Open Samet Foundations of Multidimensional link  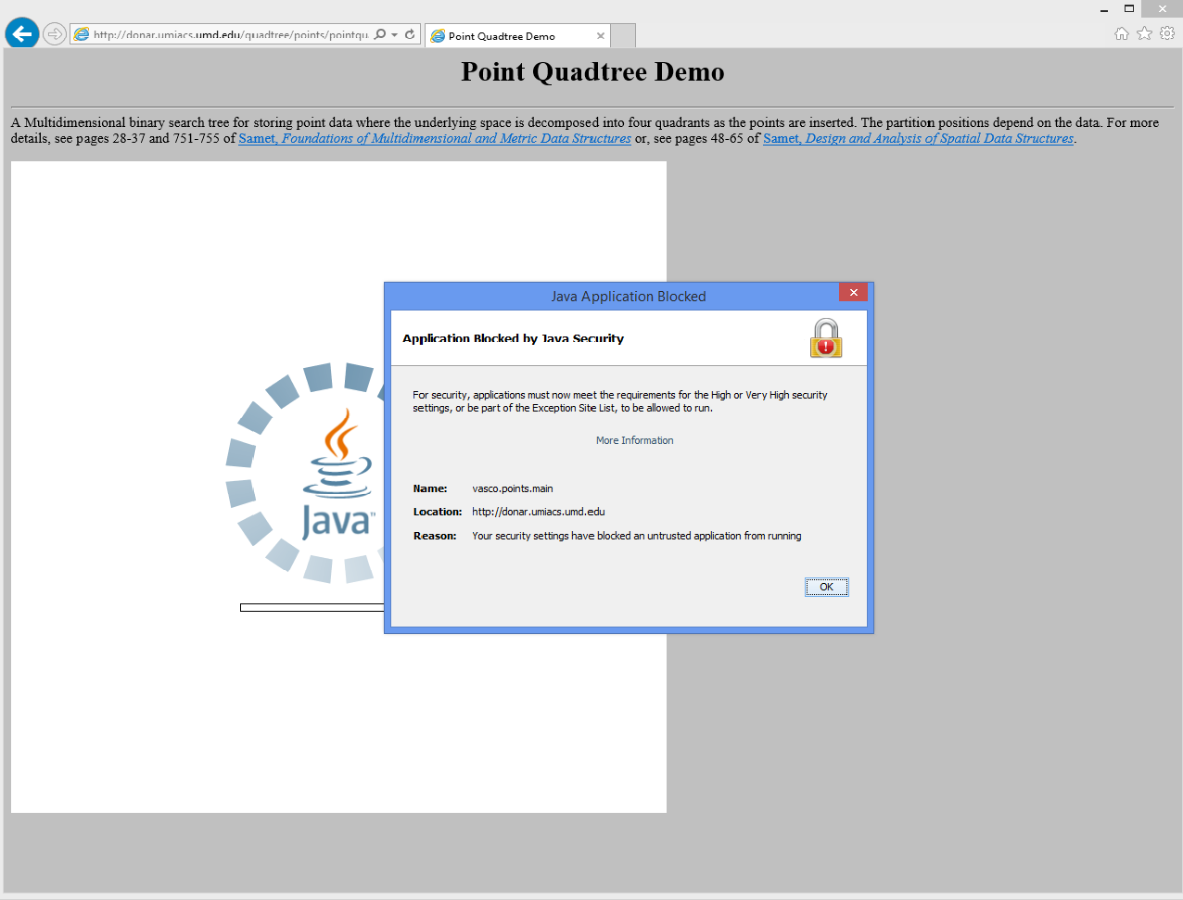(x=435, y=138)
